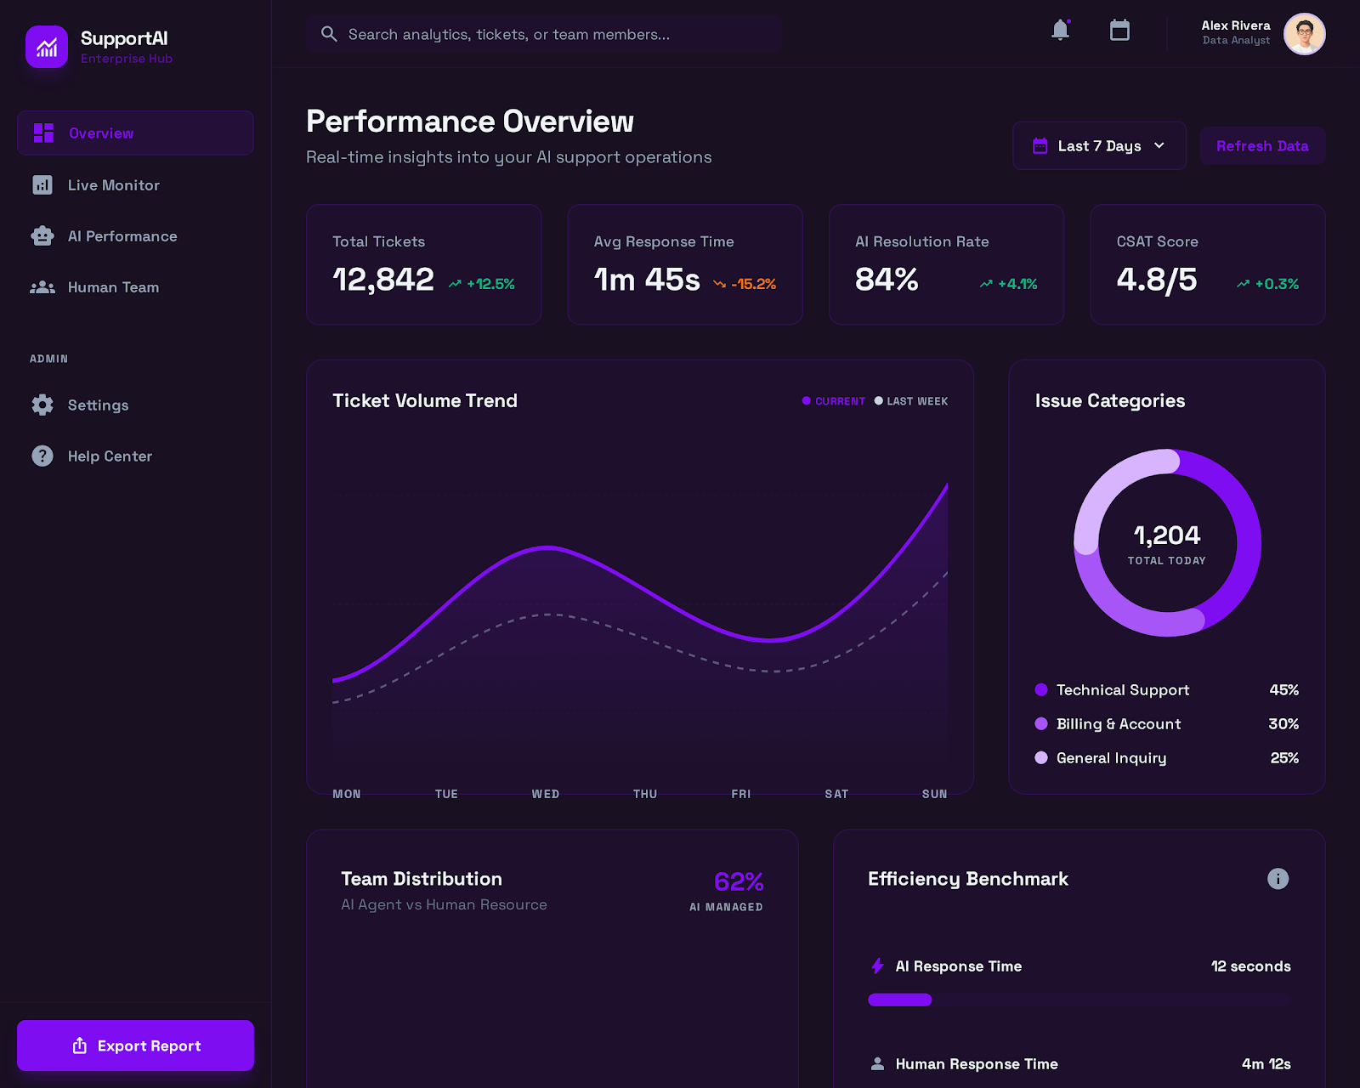Screen dimensions: 1360x1088
Task: Open the AI Performance section icon
Action: 42,235
